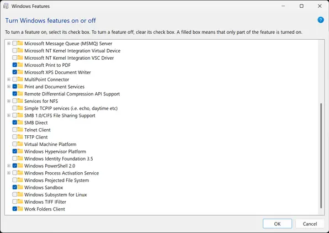Select the Windows Sandbox folder icon

click(20, 187)
